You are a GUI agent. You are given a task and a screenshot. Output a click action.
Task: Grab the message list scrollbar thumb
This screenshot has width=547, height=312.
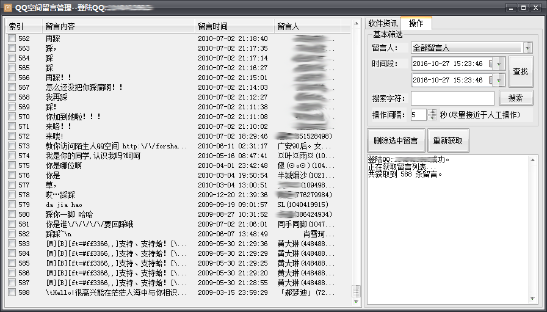(356, 291)
